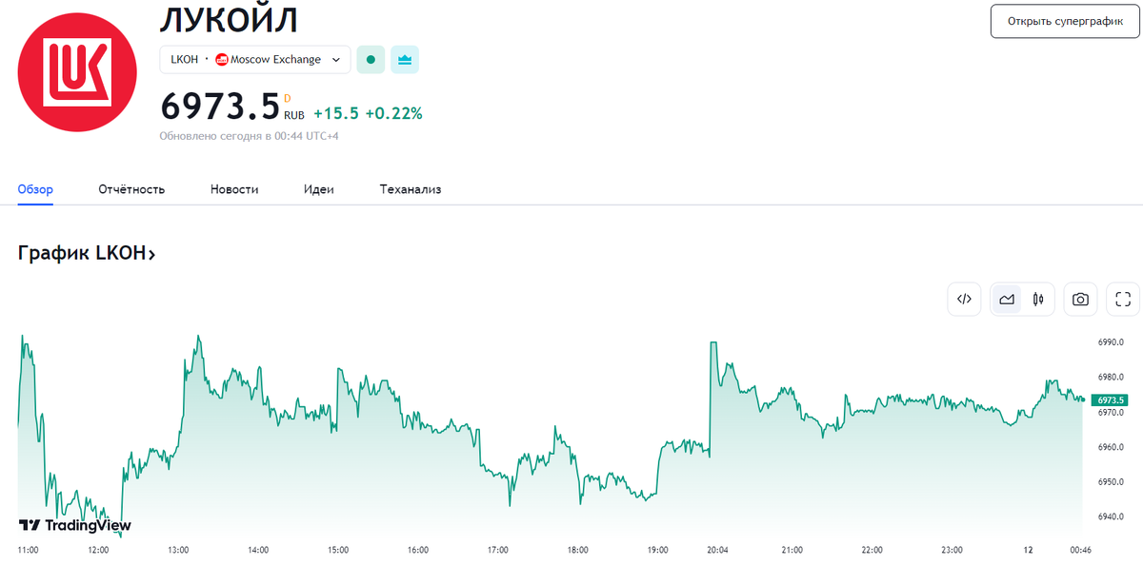Go to the Идеи tab
Viewport: 1143px width, 565px height.
coord(319,189)
